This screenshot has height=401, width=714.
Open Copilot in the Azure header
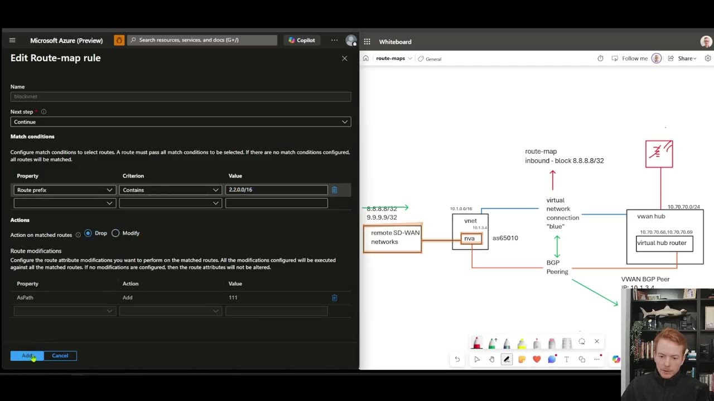point(302,40)
